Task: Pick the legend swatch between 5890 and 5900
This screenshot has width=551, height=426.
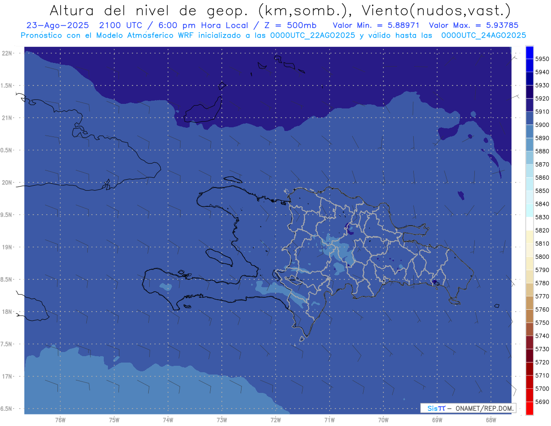Action: (529, 131)
